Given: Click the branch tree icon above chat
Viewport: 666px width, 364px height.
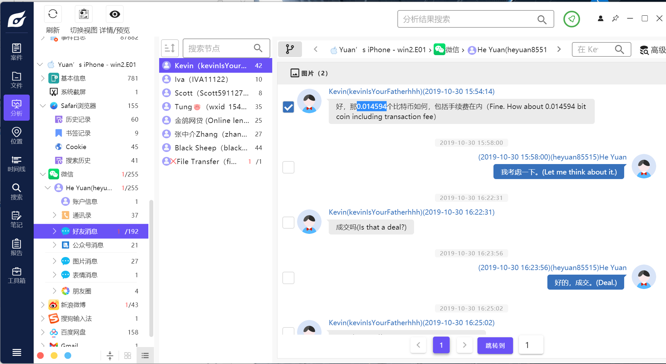Looking at the screenshot, I should pos(290,49).
